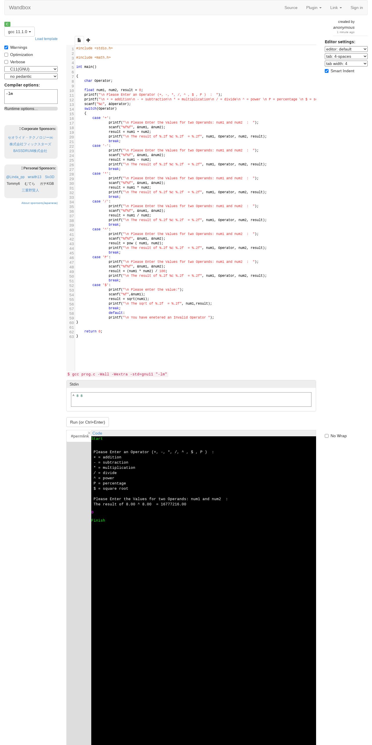372x745 pixels.
Task: Toggle Smart Indent checkbox
Action: pos(327,71)
